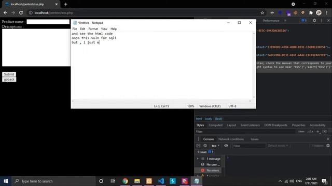
Task: Click the Styles filter field
Action: (x=245, y=132)
